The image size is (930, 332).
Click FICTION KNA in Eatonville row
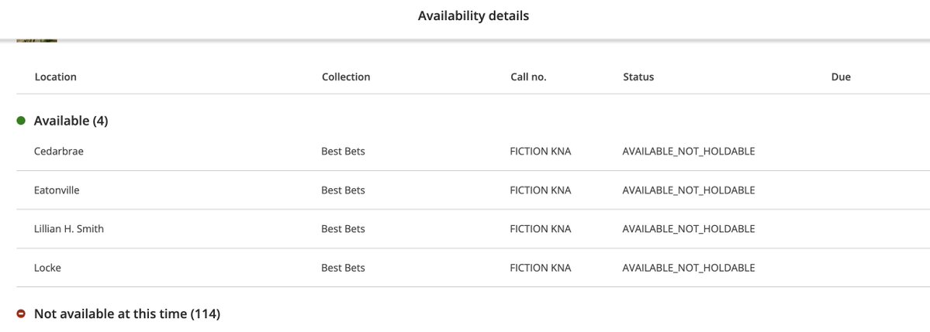click(541, 190)
